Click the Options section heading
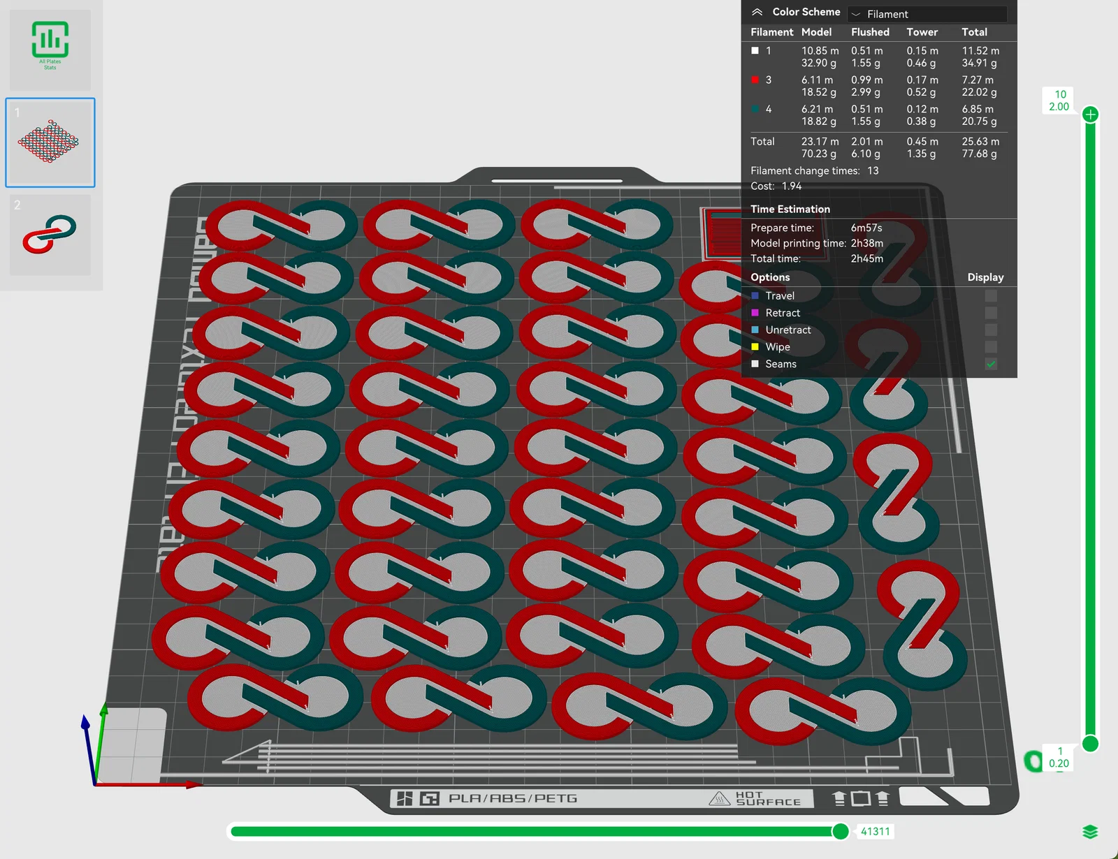Image resolution: width=1118 pixels, height=859 pixels. 770,277
